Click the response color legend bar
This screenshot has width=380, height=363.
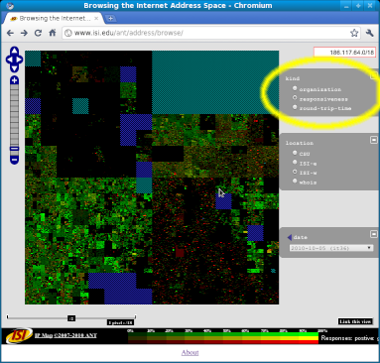click(223, 338)
